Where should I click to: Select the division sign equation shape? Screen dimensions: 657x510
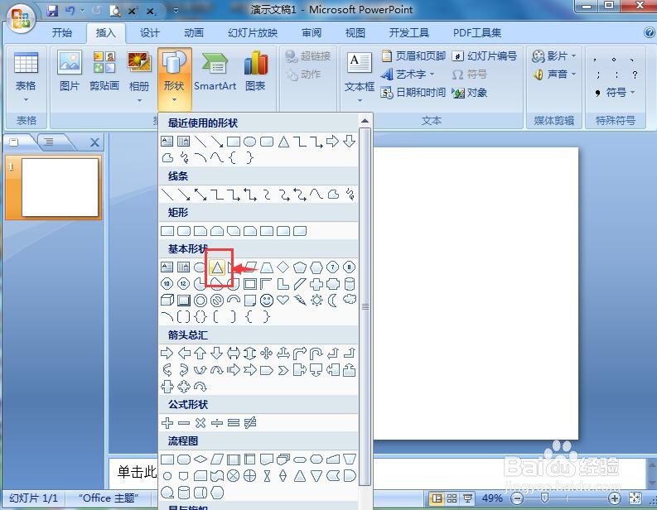(216, 422)
